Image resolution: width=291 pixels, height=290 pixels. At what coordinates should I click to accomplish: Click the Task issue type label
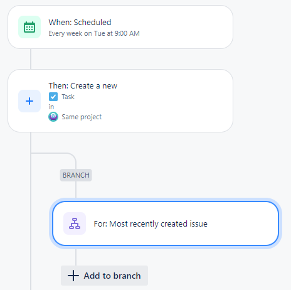68,97
